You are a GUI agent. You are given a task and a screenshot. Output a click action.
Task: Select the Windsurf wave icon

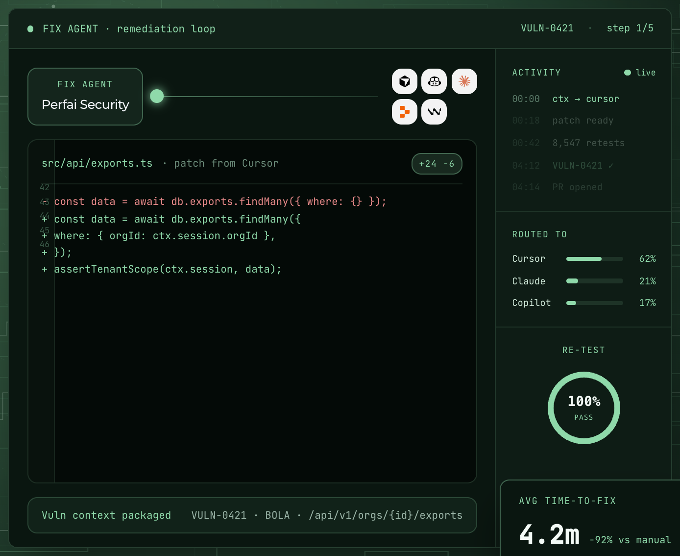(434, 112)
